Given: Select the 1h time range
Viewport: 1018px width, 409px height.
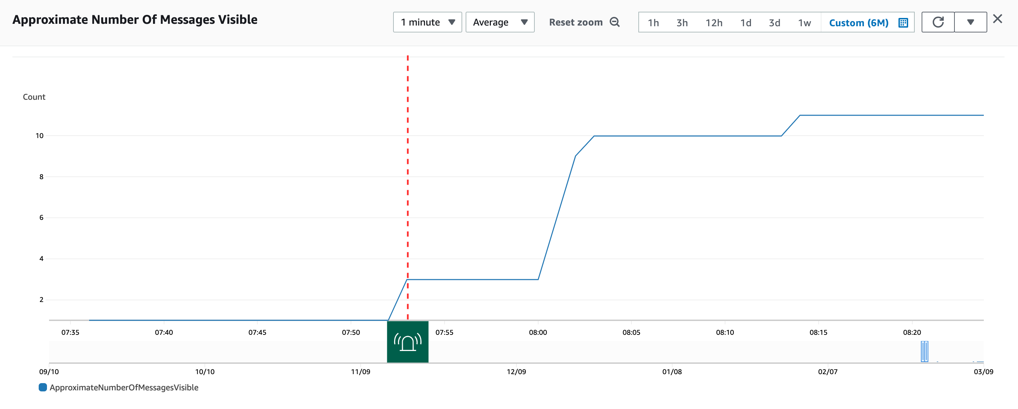Looking at the screenshot, I should [653, 23].
